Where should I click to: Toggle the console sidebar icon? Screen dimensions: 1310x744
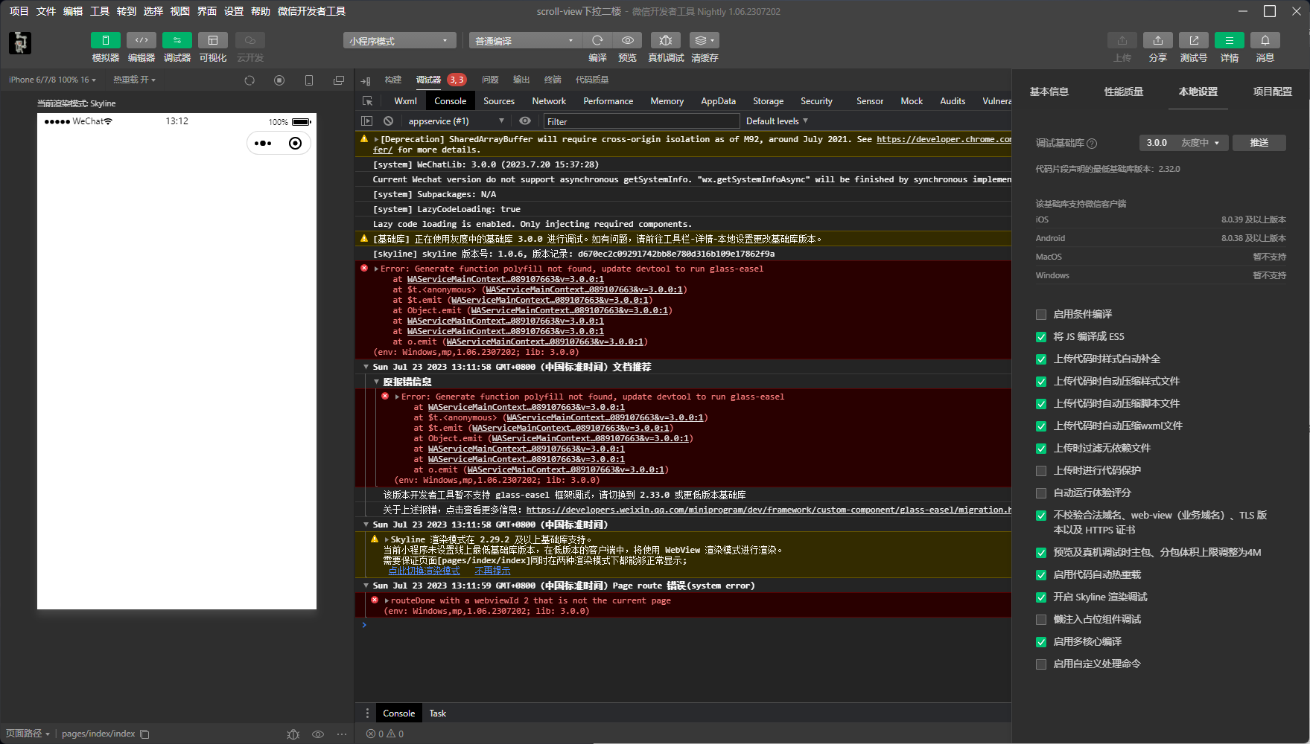pos(366,121)
